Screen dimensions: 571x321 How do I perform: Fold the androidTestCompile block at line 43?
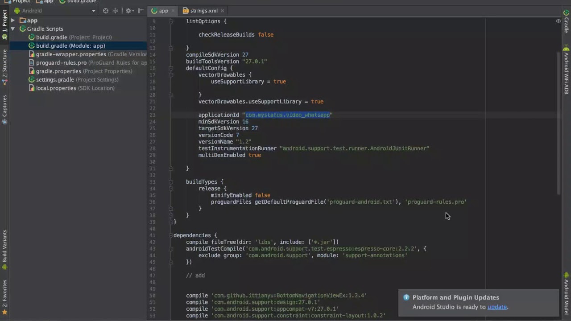coord(171,249)
